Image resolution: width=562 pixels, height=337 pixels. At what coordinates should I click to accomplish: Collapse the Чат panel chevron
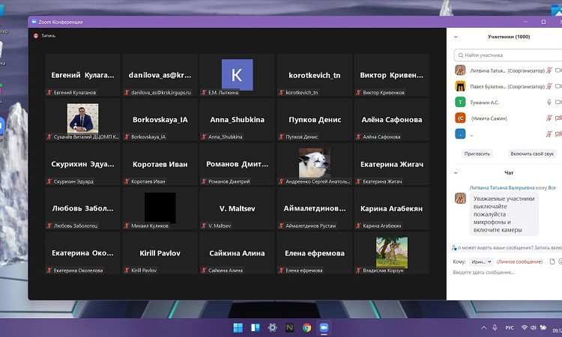pos(456,172)
